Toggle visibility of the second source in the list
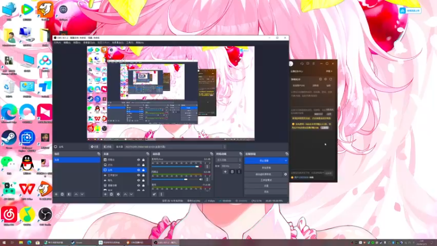The image size is (437, 246). [139, 165]
